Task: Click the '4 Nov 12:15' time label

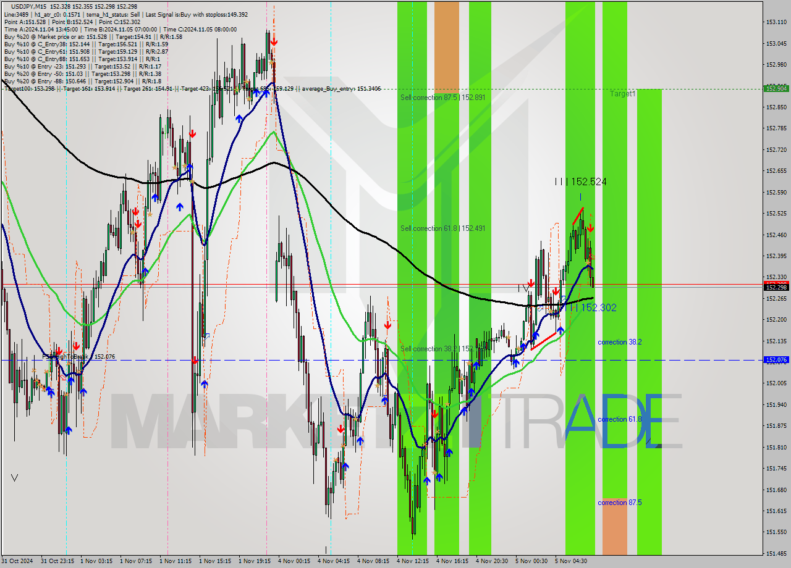Action: click(413, 561)
